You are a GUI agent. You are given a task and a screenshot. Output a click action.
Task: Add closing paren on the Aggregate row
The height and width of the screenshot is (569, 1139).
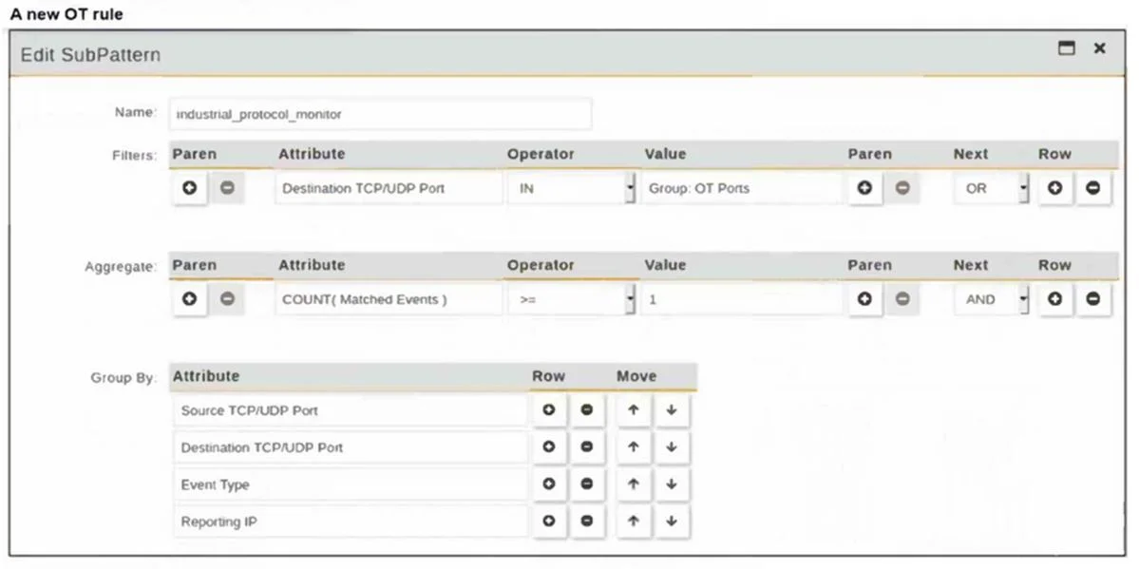(864, 299)
